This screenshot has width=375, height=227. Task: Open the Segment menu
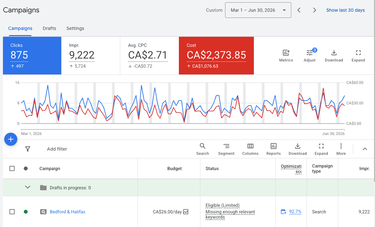pyautogui.click(x=226, y=149)
